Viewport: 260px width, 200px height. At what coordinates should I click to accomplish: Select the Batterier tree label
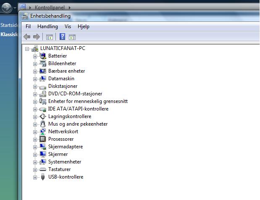[x=58, y=56]
